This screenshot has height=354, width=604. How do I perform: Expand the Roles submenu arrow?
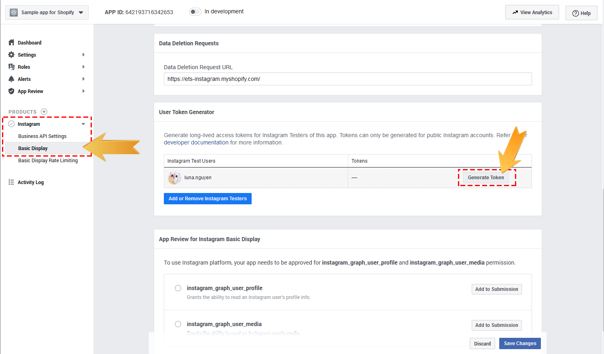(83, 67)
